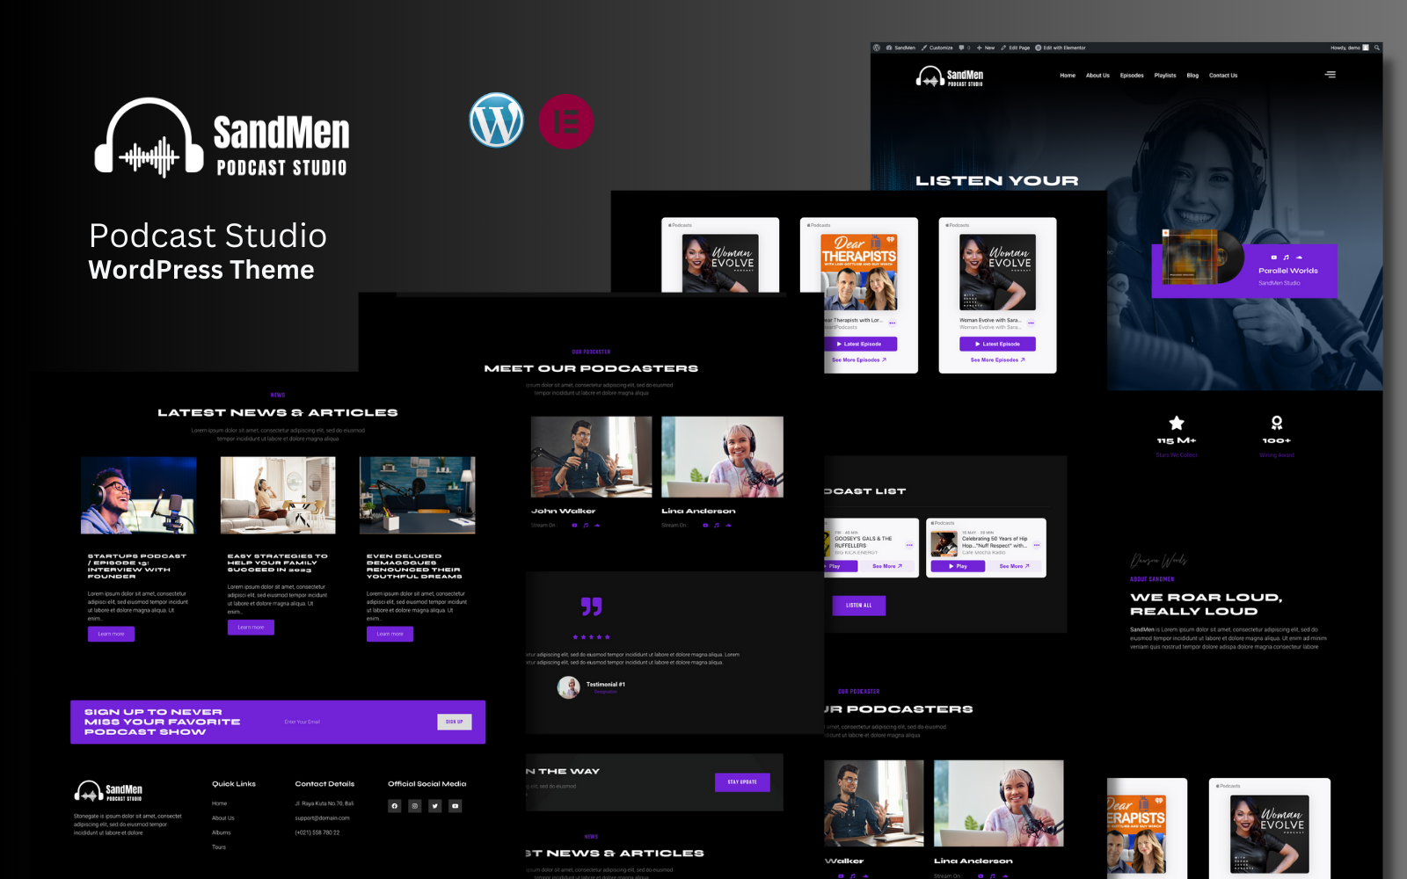Open the ellipsis options on Dear Therapists card
Image resolution: width=1407 pixels, height=879 pixels.
coord(892,323)
